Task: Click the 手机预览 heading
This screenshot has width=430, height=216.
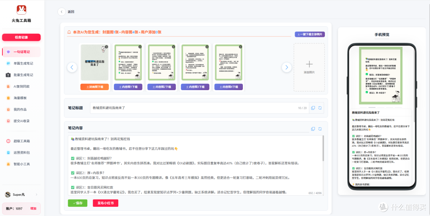Action: pos(382,35)
